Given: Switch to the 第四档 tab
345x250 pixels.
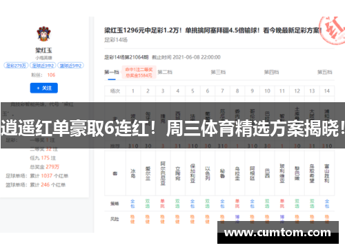Looking at the screenshot, I should click(x=271, y=72).
